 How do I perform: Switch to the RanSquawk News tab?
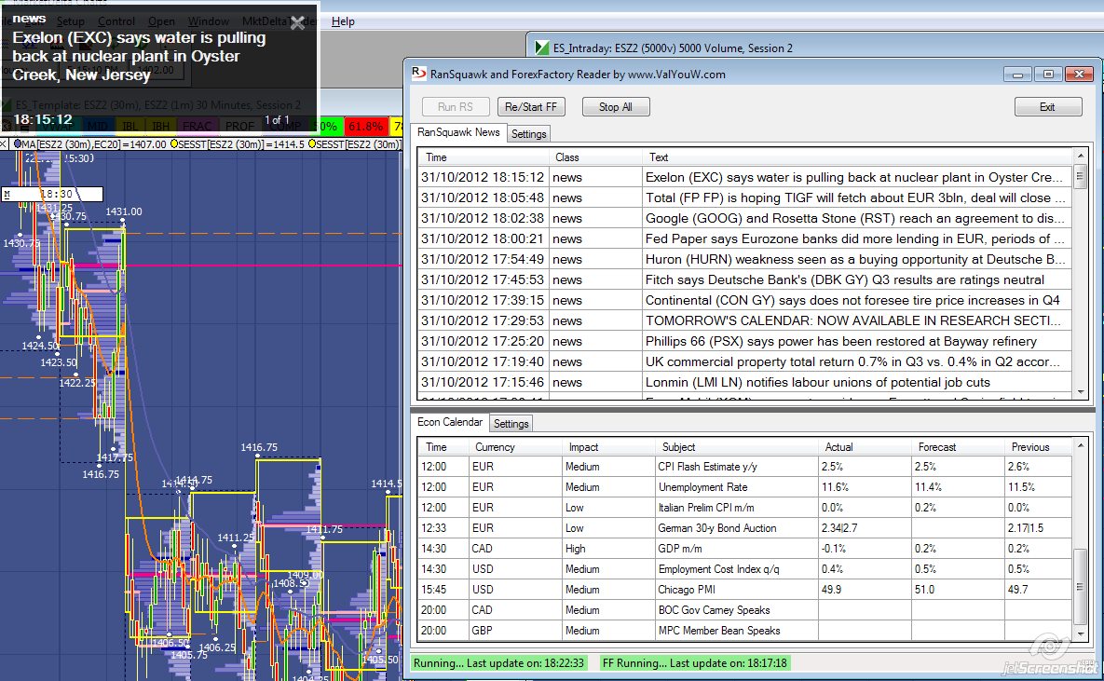[x=458, y=132]
